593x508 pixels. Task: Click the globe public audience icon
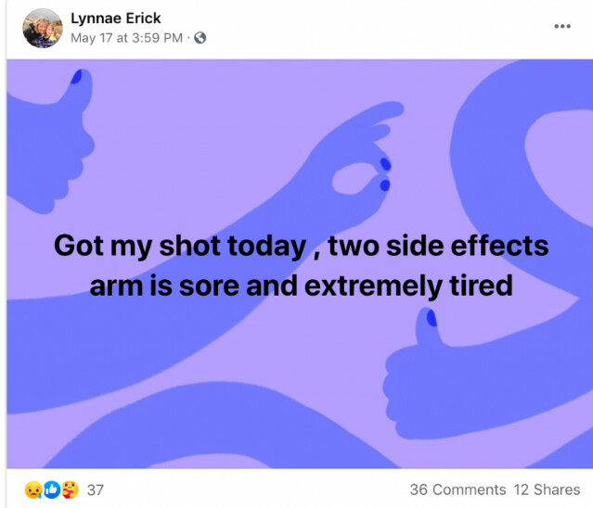click(200, 38)
